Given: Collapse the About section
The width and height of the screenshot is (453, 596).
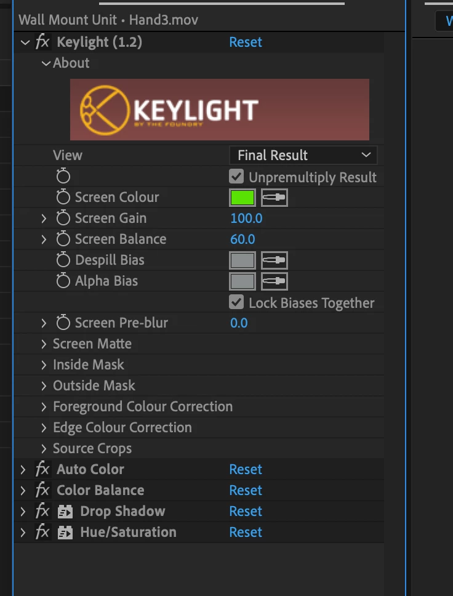Looking at the screenshot, I should (x=46, y=63).
